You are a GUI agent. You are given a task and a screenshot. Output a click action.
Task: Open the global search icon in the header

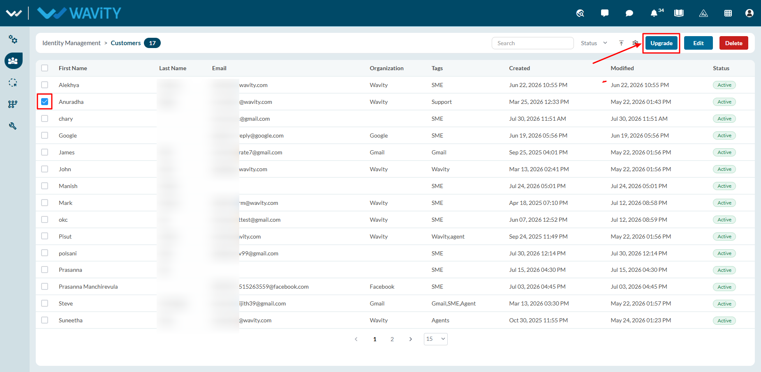[580, 13]
